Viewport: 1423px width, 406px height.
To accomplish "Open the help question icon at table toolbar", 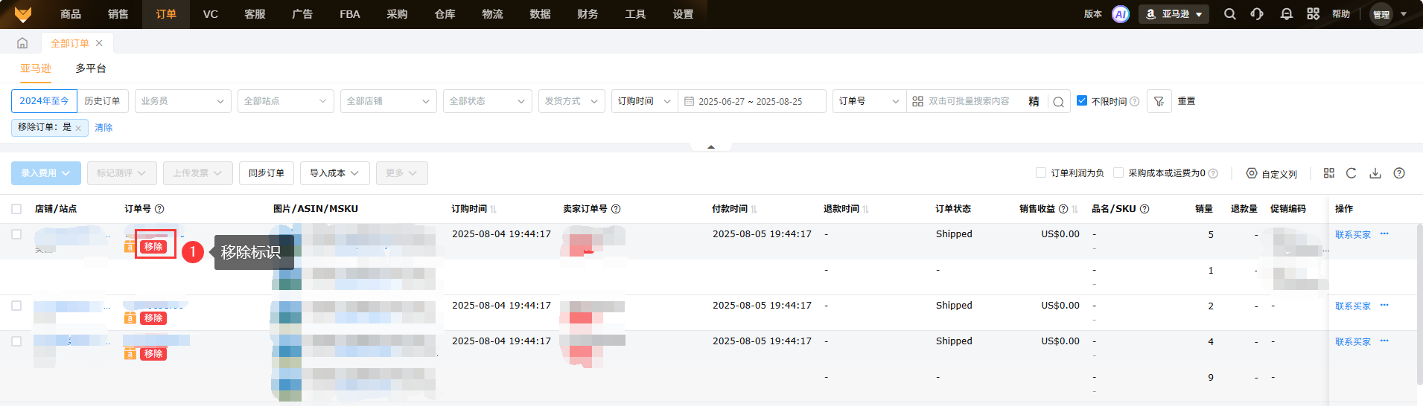I will click(x=1399, y=173).
